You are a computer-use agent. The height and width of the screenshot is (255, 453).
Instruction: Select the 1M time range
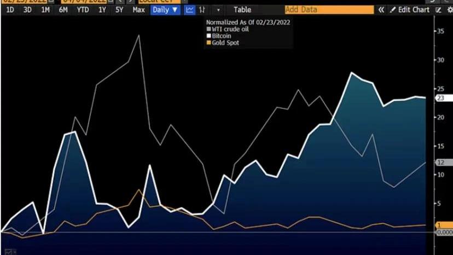[45, 10]
